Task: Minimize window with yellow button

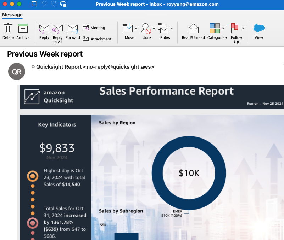Action: pos(12,4)
